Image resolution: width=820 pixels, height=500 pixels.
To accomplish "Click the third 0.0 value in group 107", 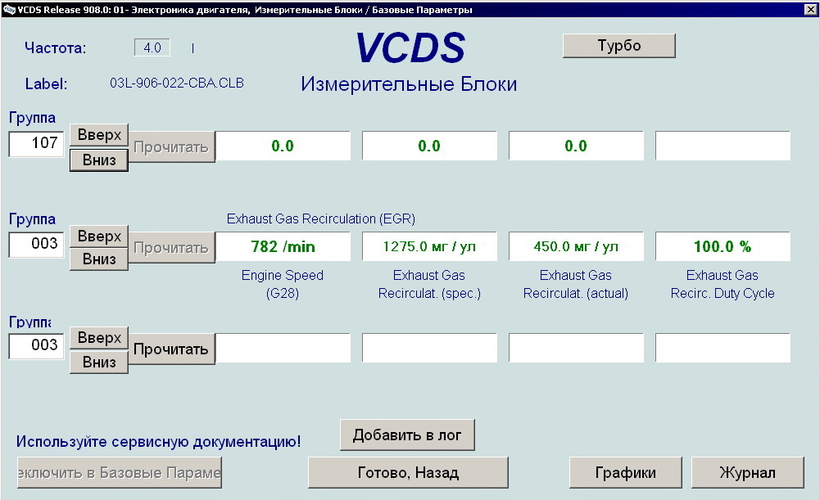I will coord(576,146).
